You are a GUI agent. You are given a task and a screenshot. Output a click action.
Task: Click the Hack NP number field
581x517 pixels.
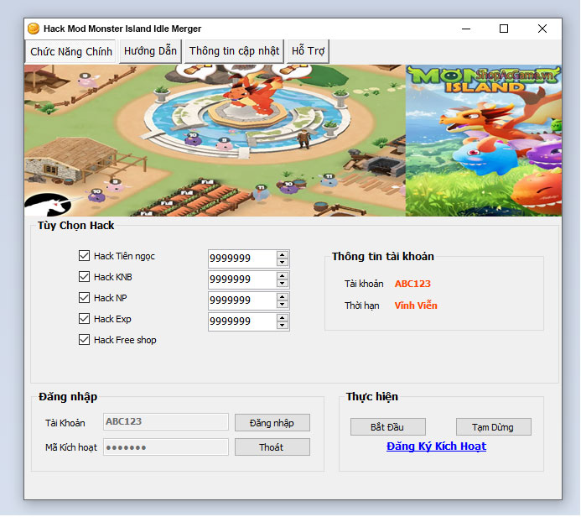point(242,300)
